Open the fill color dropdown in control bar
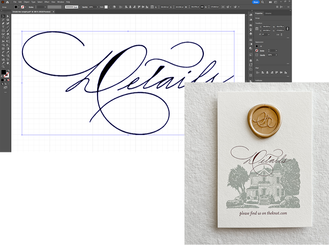The image size is (329, 245). [19, 7]
